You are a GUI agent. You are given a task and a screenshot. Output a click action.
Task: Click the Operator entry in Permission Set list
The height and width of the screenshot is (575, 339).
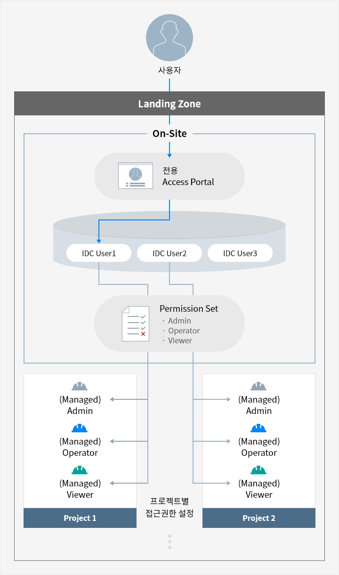(184, 331)
